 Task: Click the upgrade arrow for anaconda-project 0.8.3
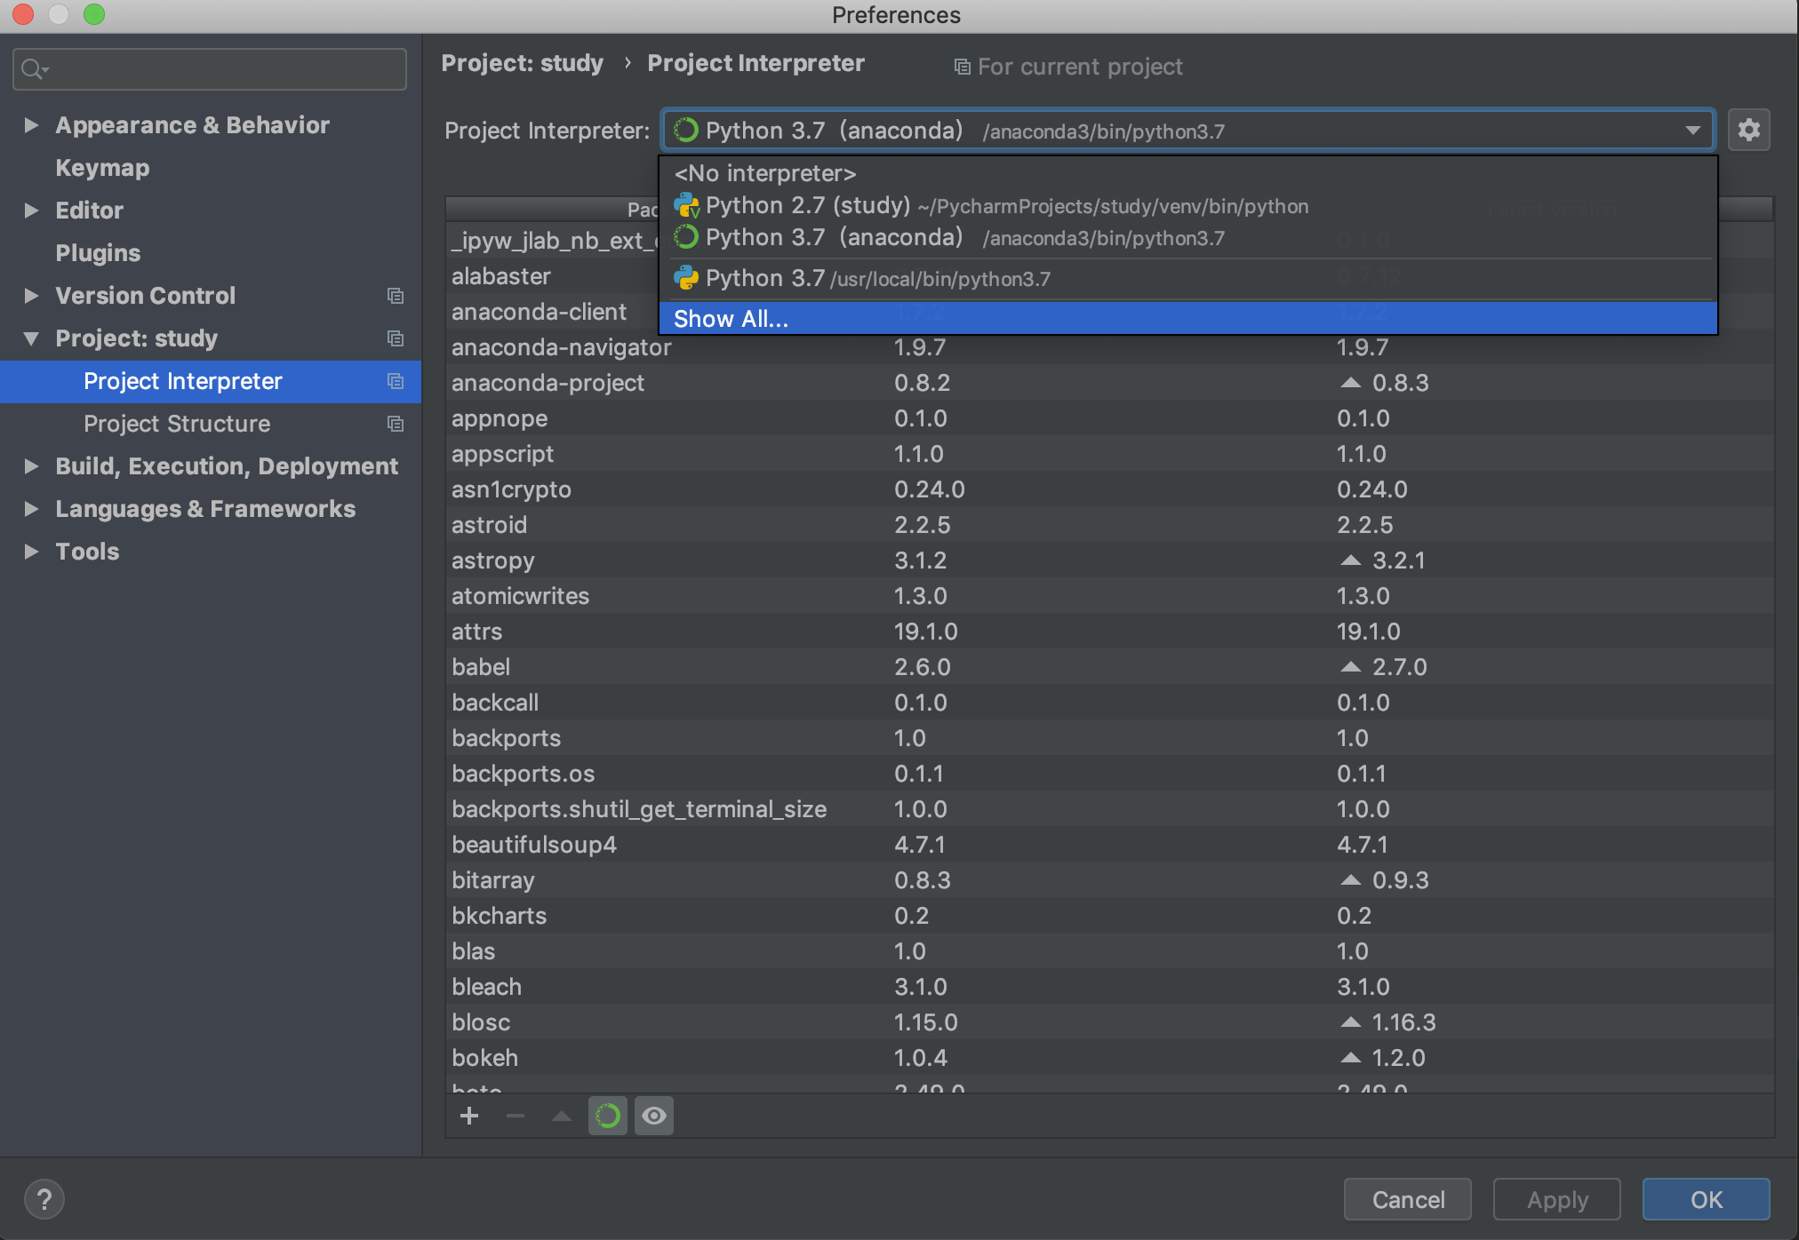(x=1350, y=383)
